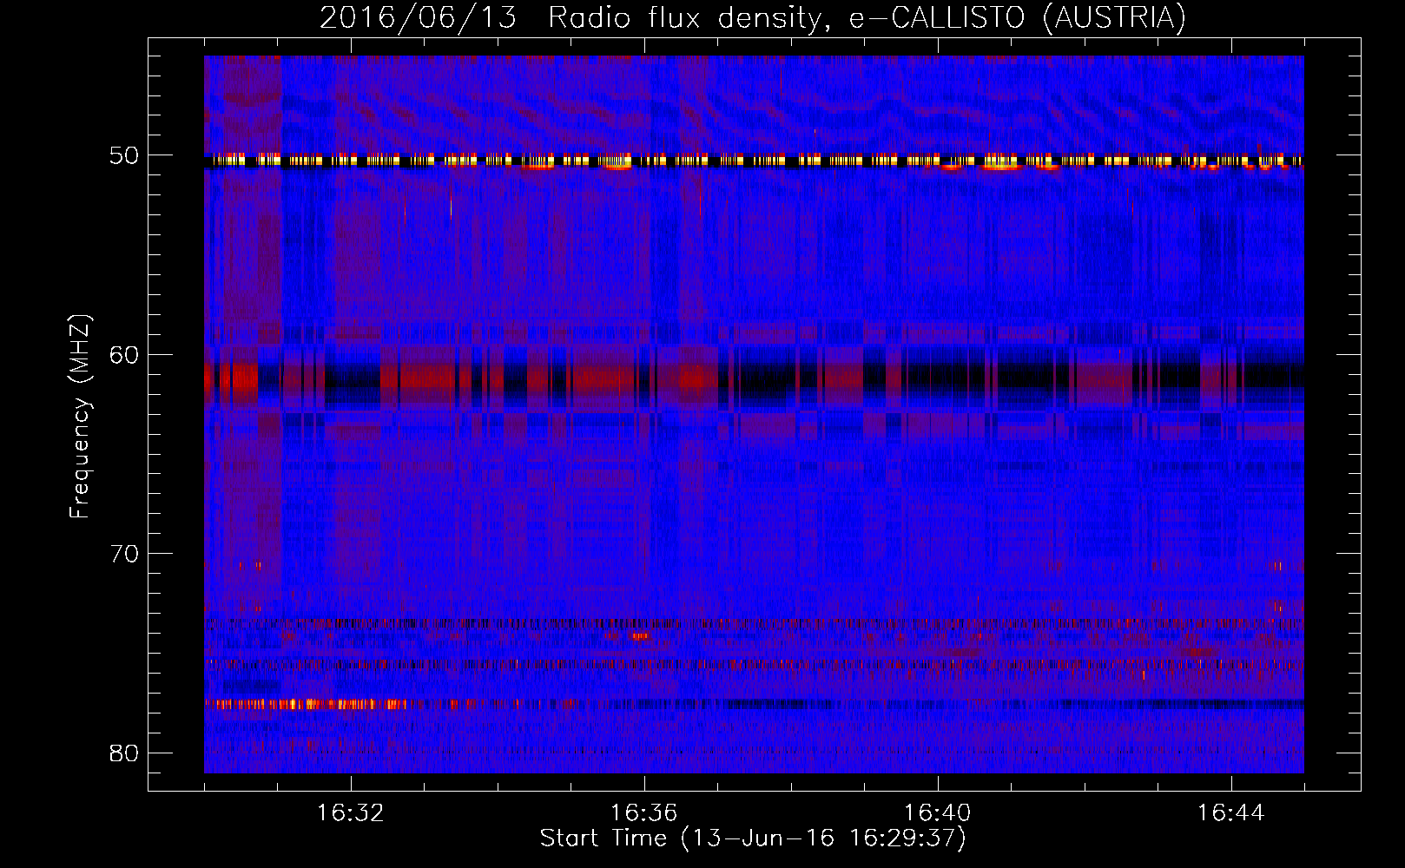The image size is (1405, 868).
Task: Click the bright yellow band at 50 MHz
Action: (754, 161)
